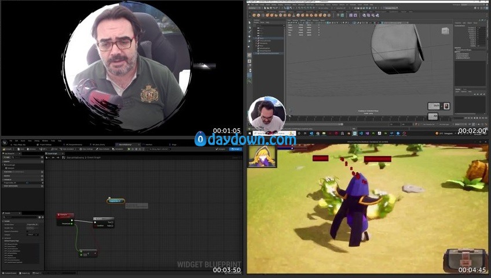This screenshot has width=491, height=278.
Task: Select the Branch node in Event Graph
Action: pyautogui.click(x=104, y=223)
